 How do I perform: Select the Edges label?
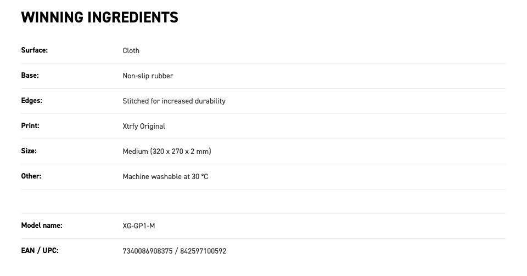pos(32,100)
